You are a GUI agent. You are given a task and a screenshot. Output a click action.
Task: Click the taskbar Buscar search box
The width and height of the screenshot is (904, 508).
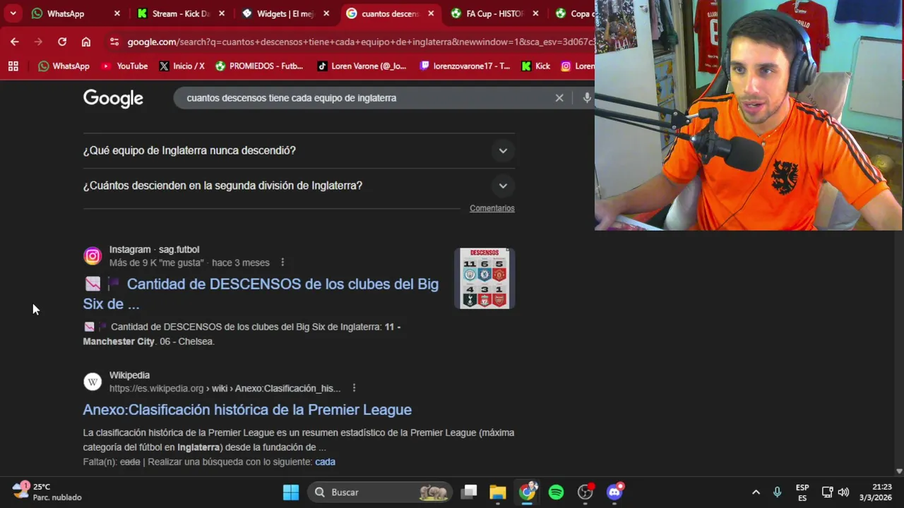click(x=381, y=492)
